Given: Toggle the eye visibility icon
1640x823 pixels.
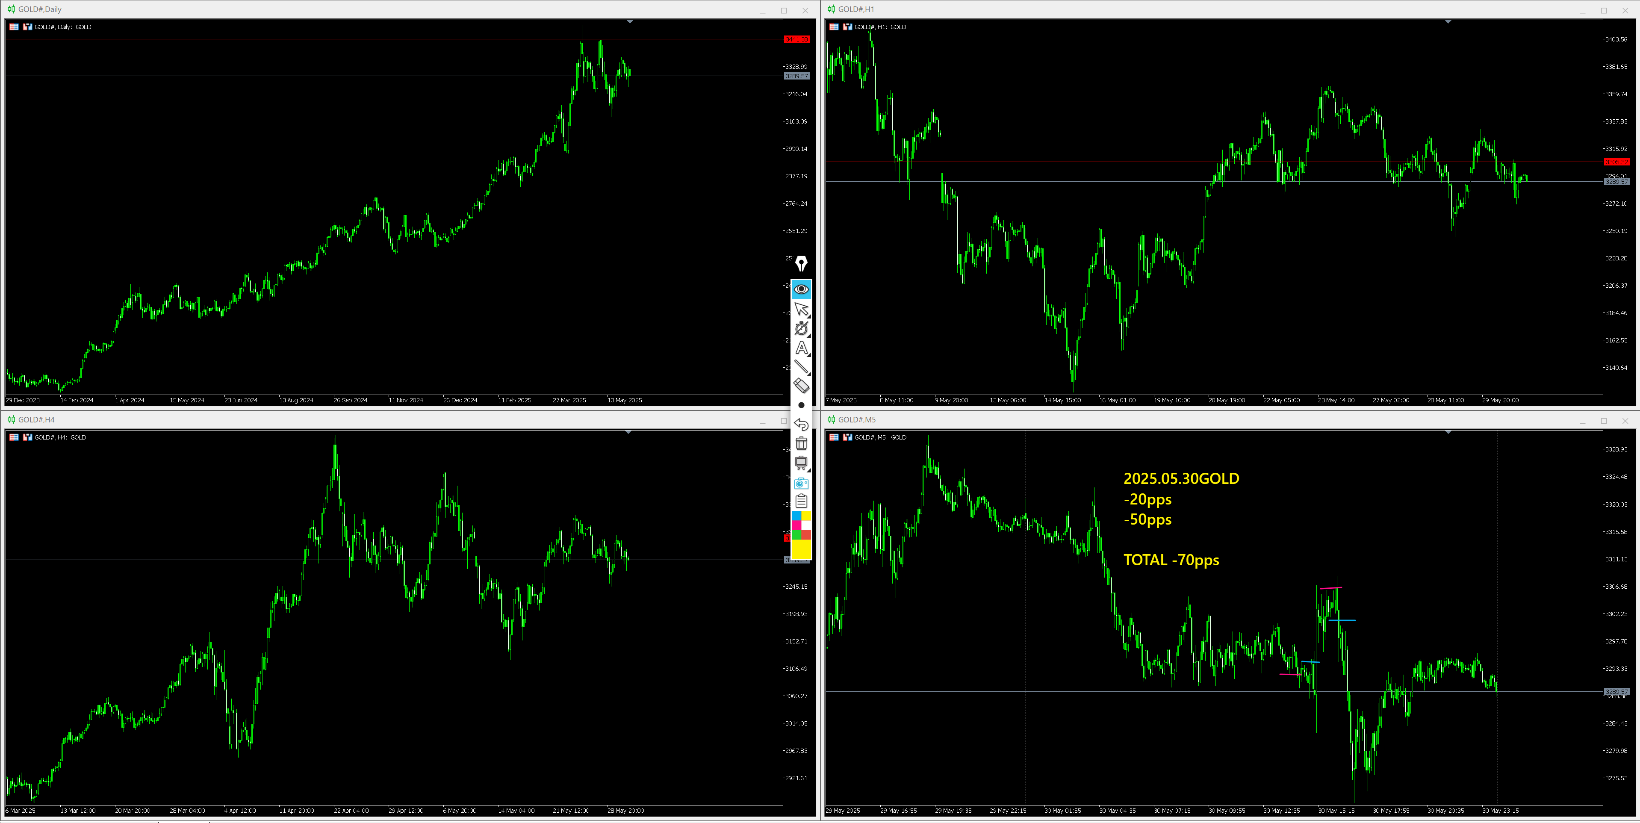Looking at the screenshot, I should pos(801,289).
